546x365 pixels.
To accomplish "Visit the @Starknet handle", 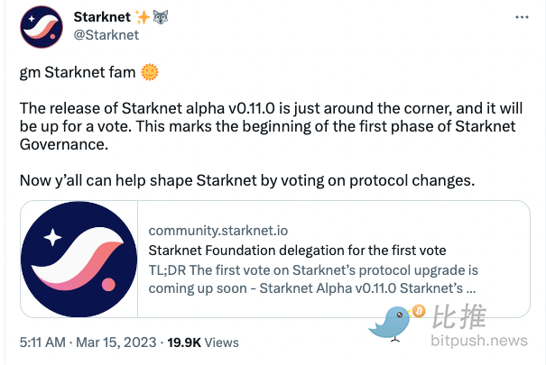I will click(x=106, y=35).
